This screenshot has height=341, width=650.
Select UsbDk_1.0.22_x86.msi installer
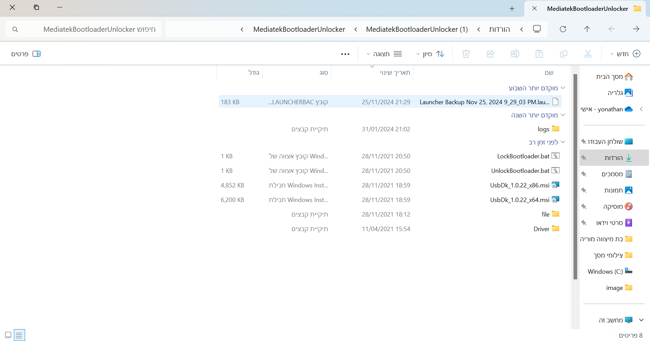(x=390, y=185)
